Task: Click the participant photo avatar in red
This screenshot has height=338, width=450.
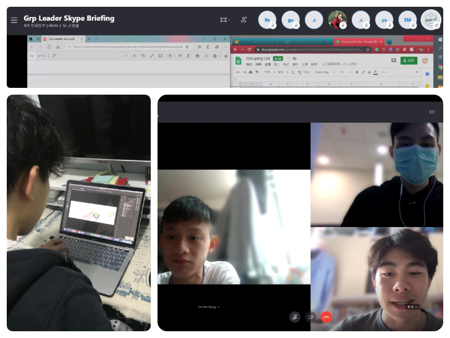Action: [x=337, y=20]
